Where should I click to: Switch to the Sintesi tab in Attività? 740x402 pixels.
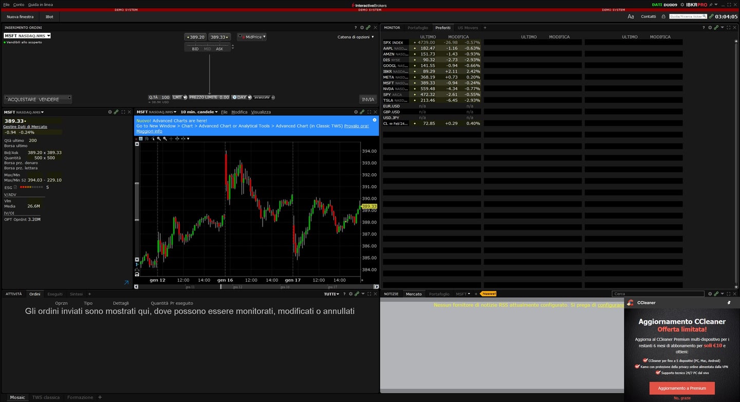[76, 294]
